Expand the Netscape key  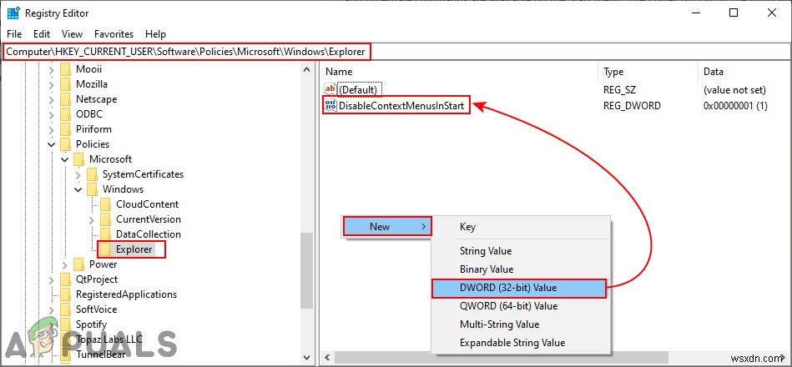point(52,99)
